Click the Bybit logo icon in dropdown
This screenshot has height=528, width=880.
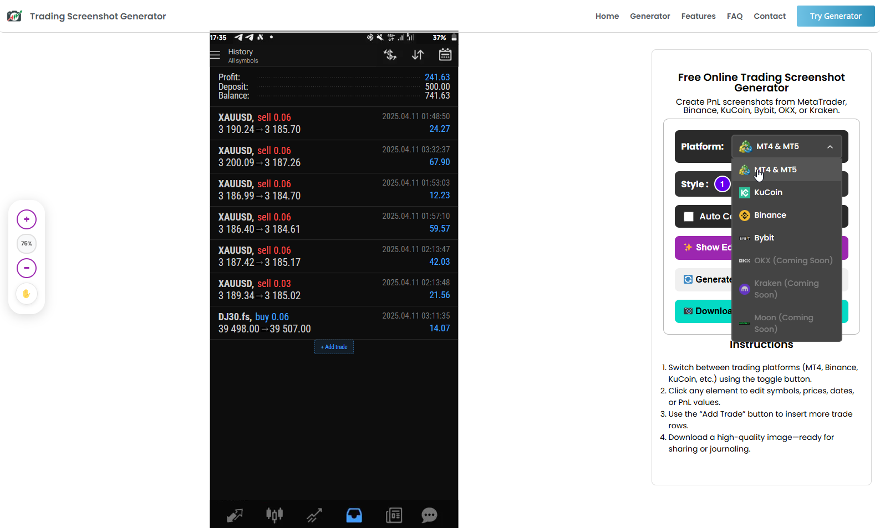pos(745,238)
